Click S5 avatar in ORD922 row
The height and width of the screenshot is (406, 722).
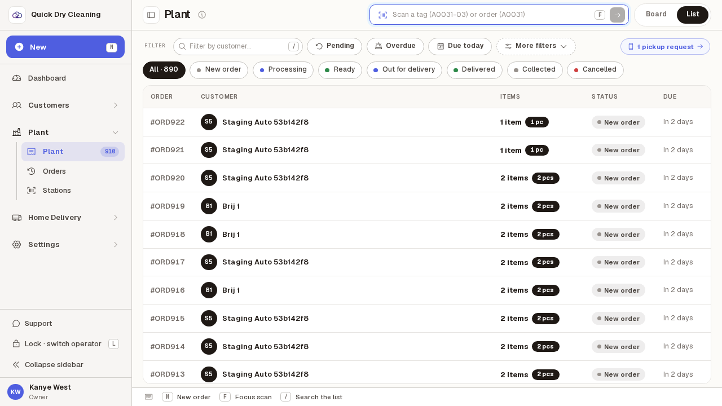coord(209,122)
